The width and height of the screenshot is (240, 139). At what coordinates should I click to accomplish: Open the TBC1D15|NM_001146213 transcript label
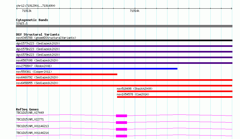point(32,126)
